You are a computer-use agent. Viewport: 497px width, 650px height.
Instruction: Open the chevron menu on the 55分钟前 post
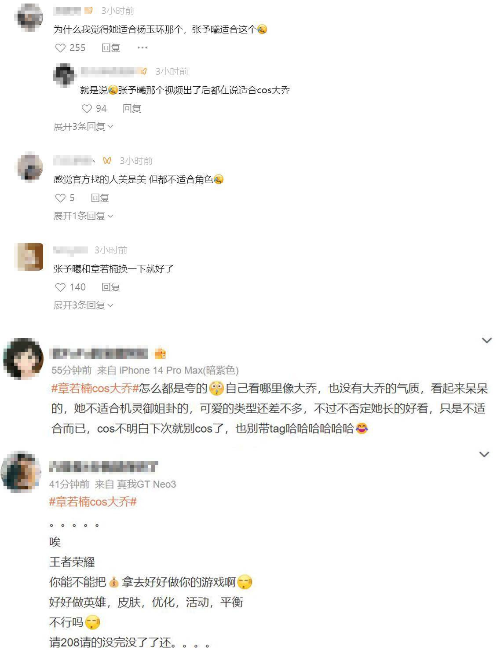pos(487,340)
